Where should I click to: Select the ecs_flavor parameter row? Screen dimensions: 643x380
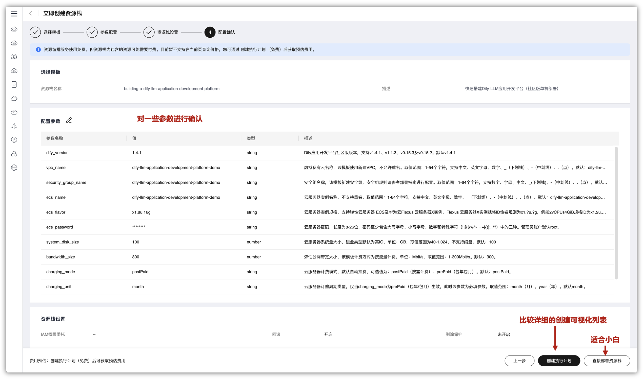click(x=56, y=212)
